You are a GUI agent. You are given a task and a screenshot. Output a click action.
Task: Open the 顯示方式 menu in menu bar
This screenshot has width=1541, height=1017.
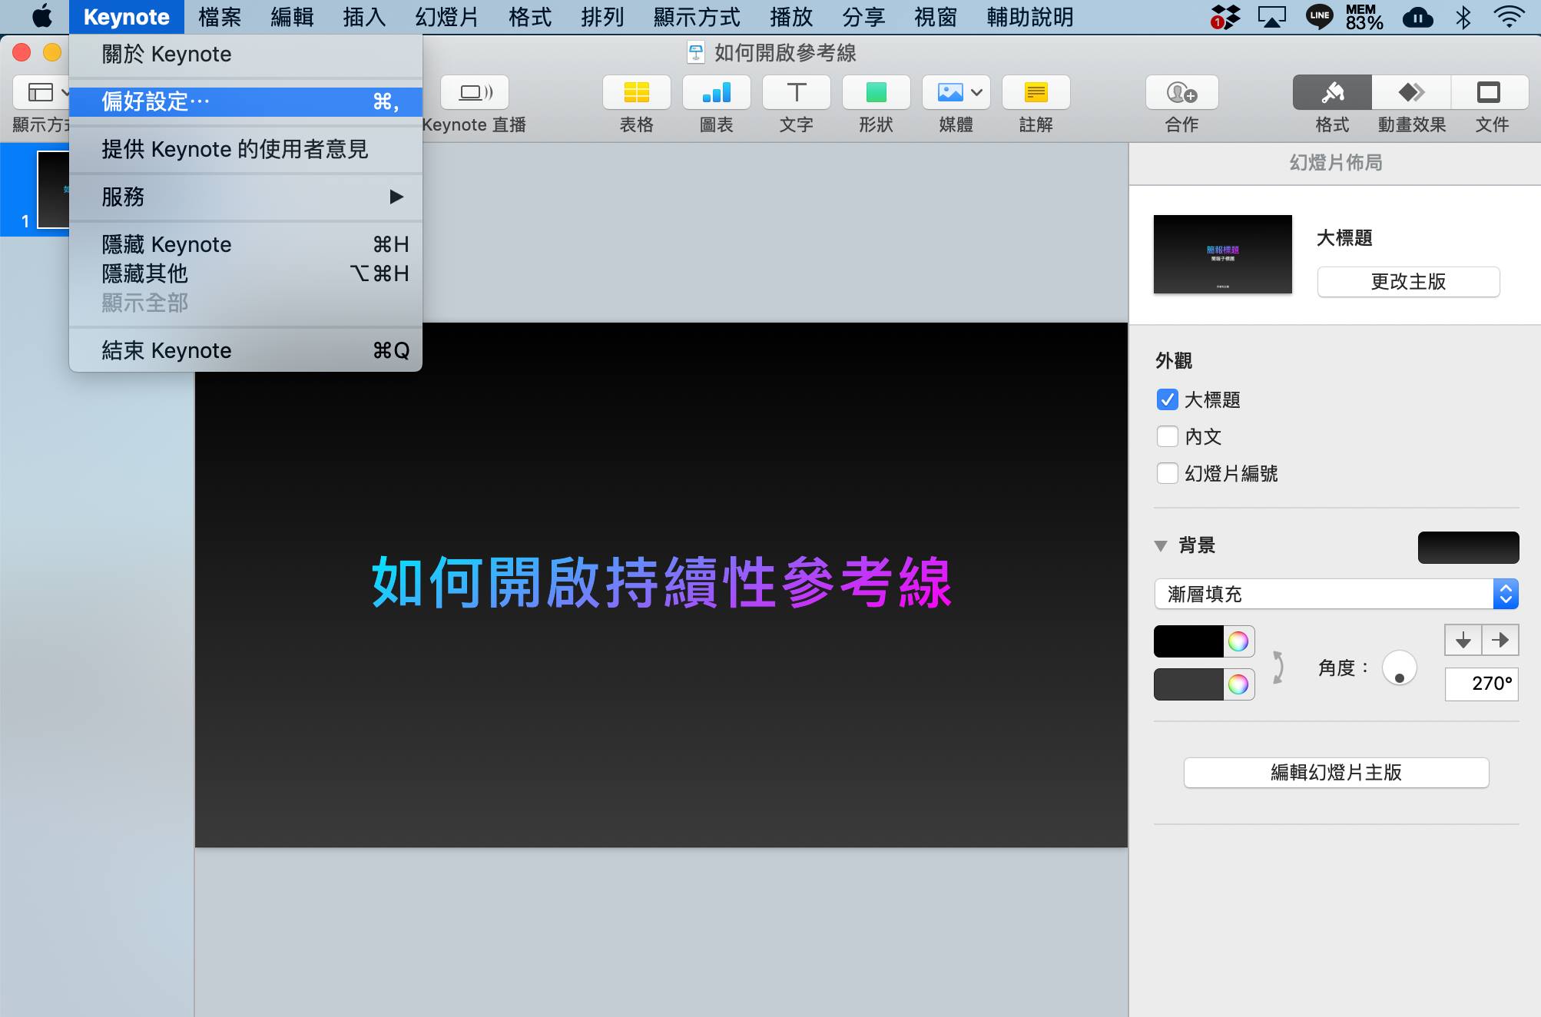[x=696, y=17]
